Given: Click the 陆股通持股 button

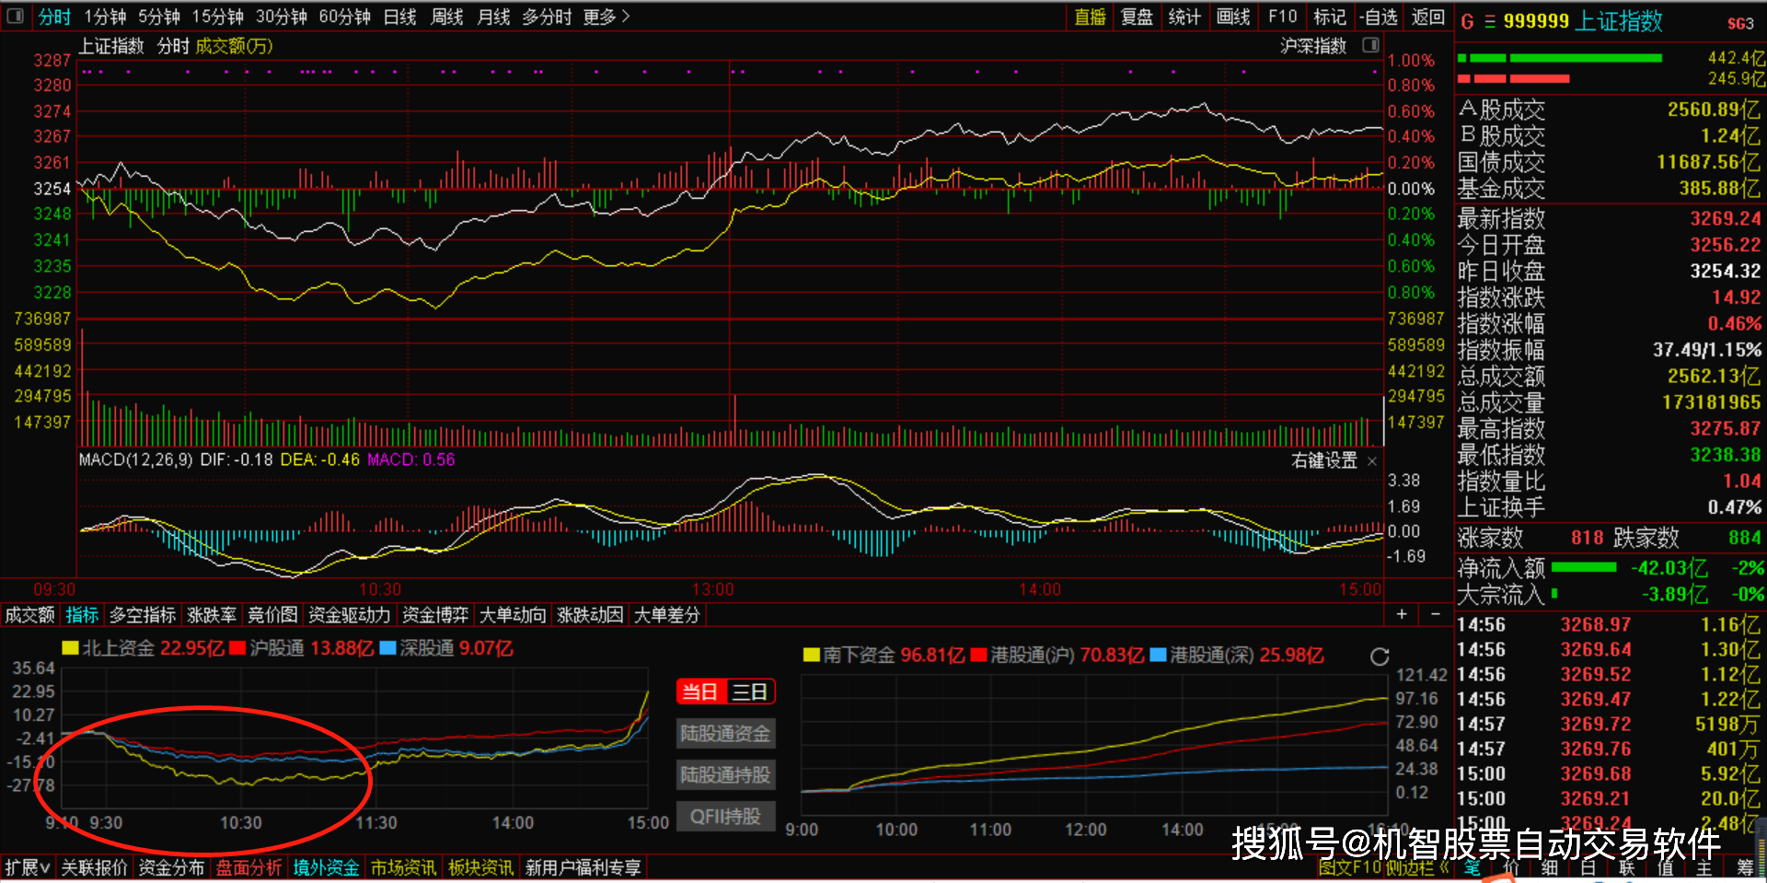Looking at the screenshot, I should (x=725, y=775).
